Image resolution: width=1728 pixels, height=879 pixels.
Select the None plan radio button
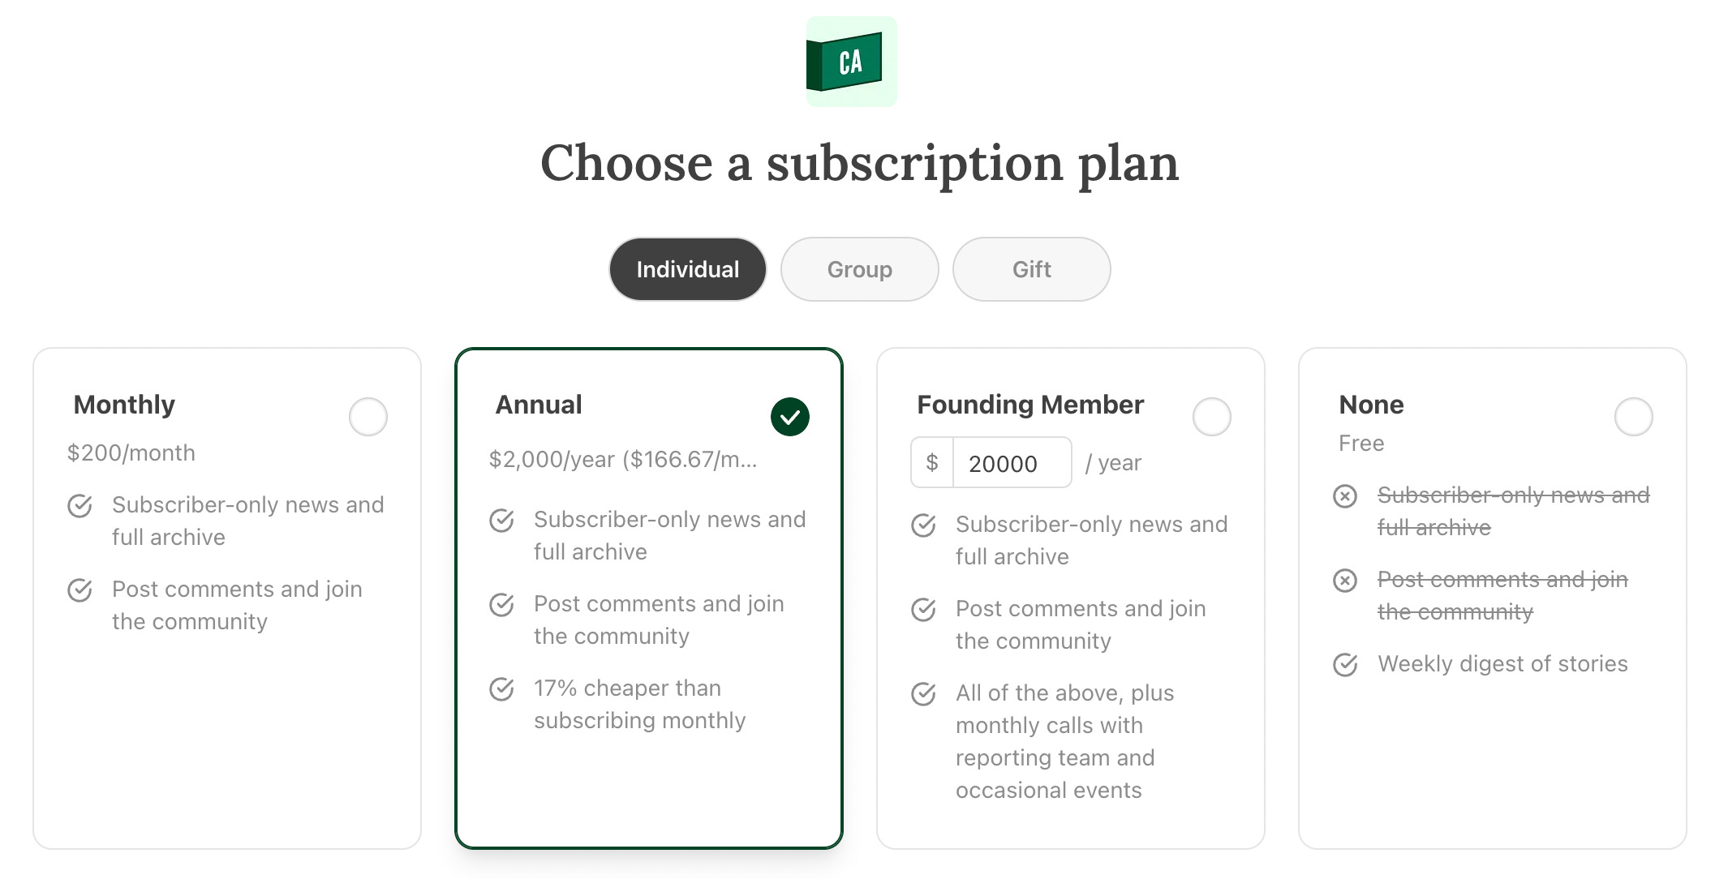[x=1634, y=416]
